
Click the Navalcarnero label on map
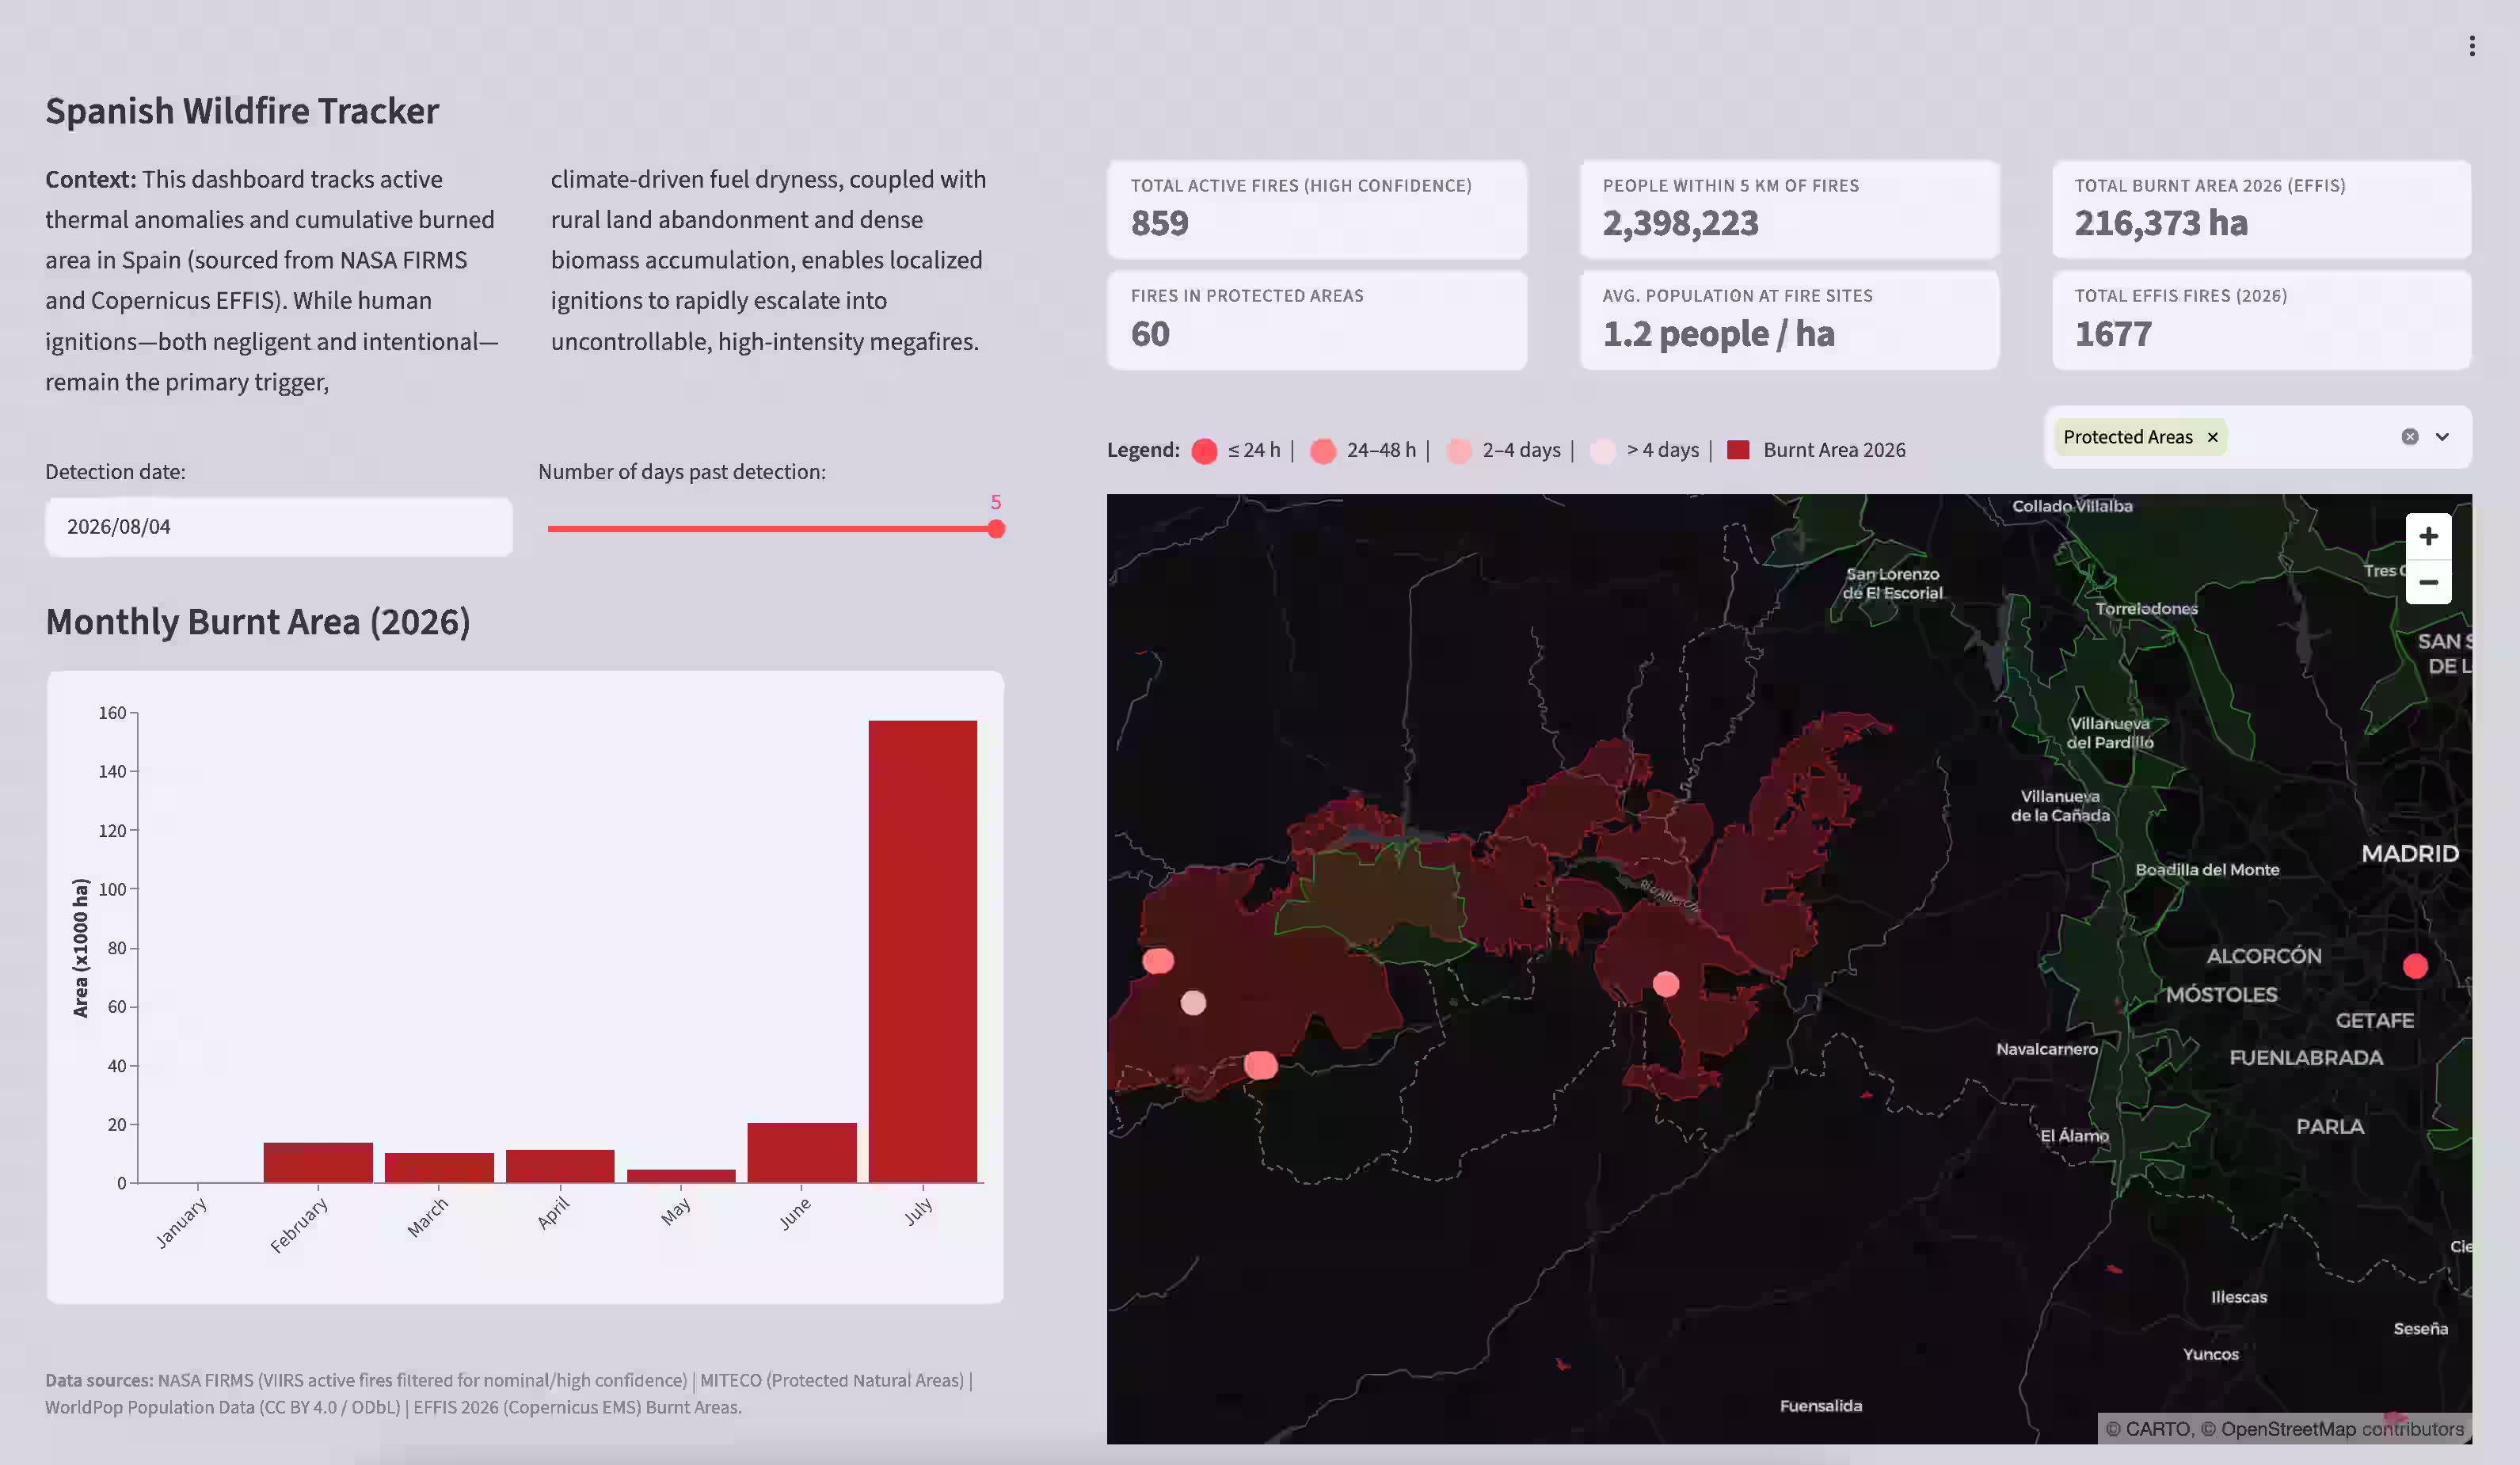[2046, 1049]
